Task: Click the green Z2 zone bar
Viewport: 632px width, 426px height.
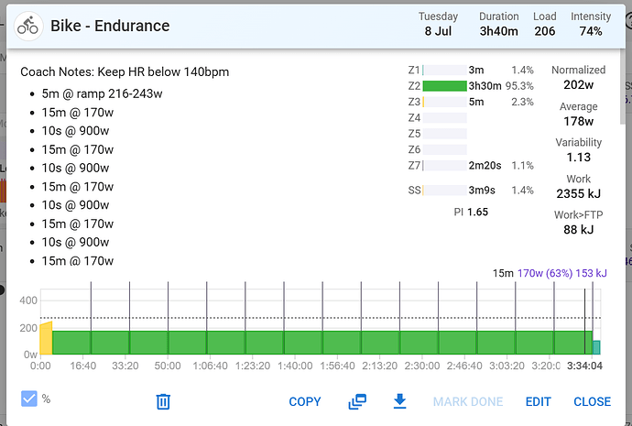Action: pos(444,86)
